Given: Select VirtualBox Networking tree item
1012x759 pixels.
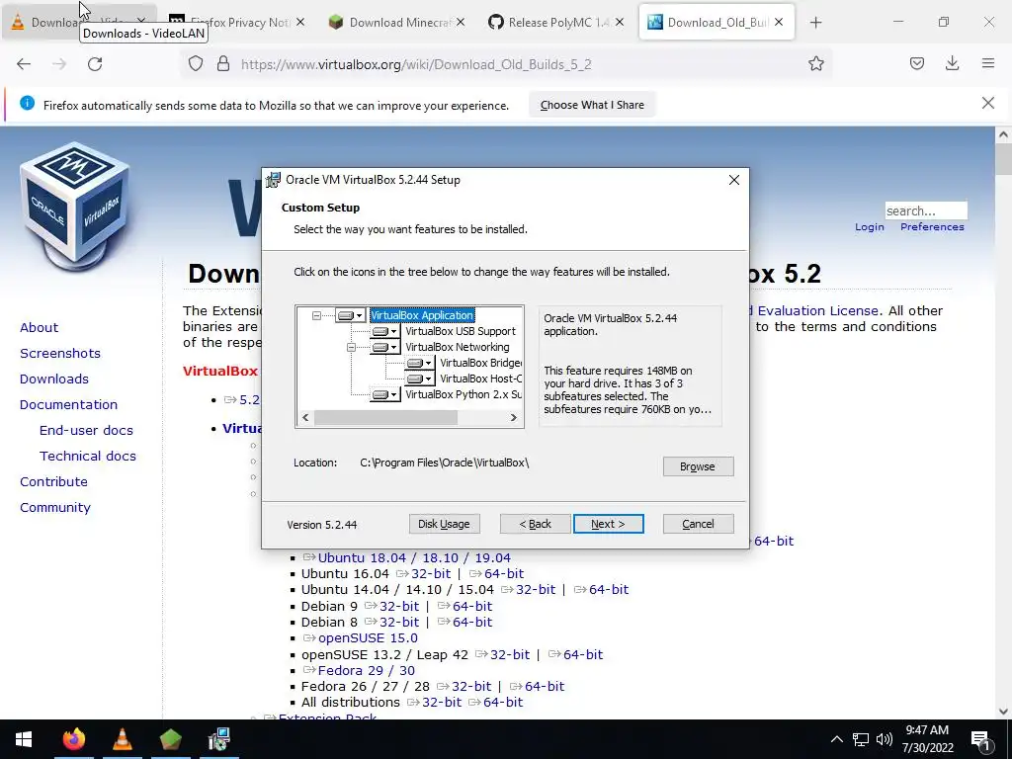Looking at the screenshot, I should tap(457, 347).
